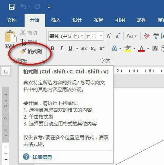Toggle Italic formatting
This screenshot has width=164, height=165.
(x=61, y=48)
